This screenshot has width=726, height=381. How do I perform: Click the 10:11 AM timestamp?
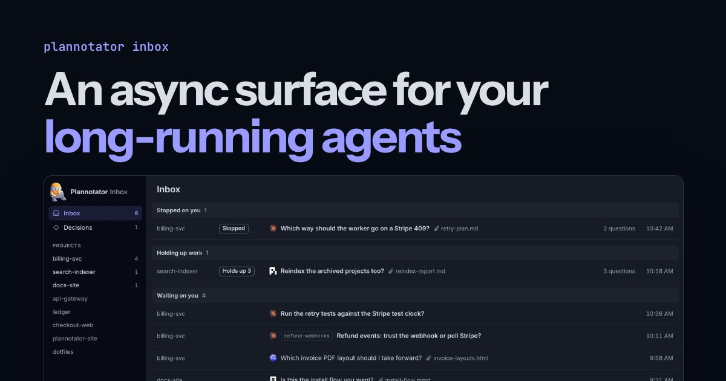(x=659, y=336)
